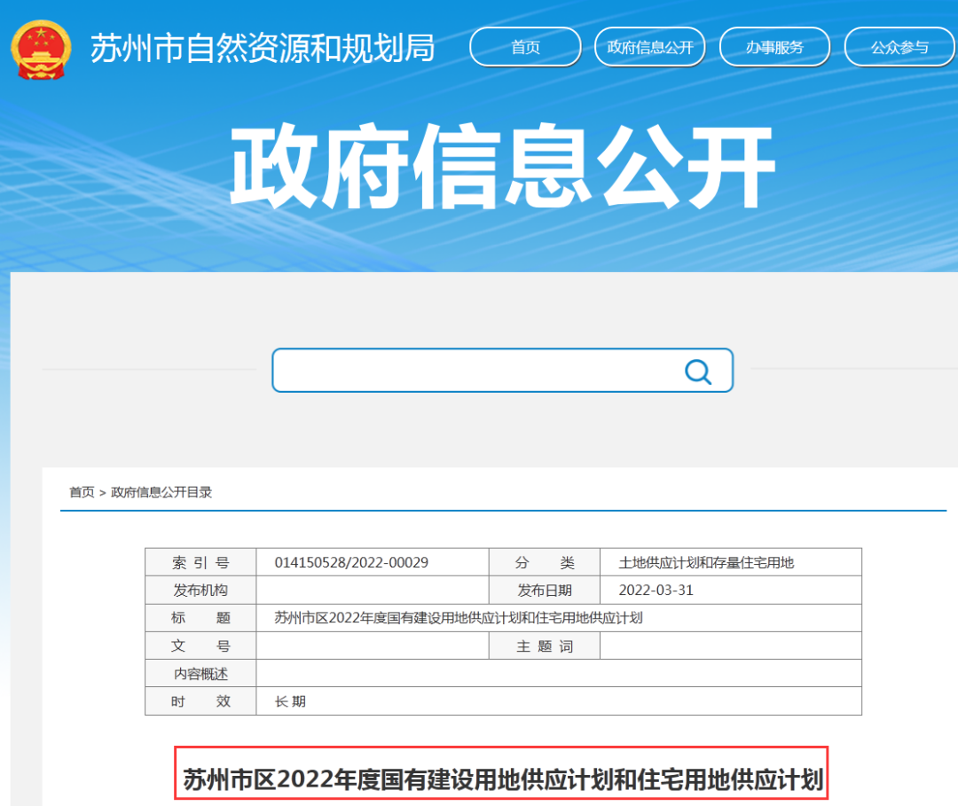This screenshot has width=958, height=806.
Task: Click the 政府信息公开 banner heading
Action: (502, 166)
